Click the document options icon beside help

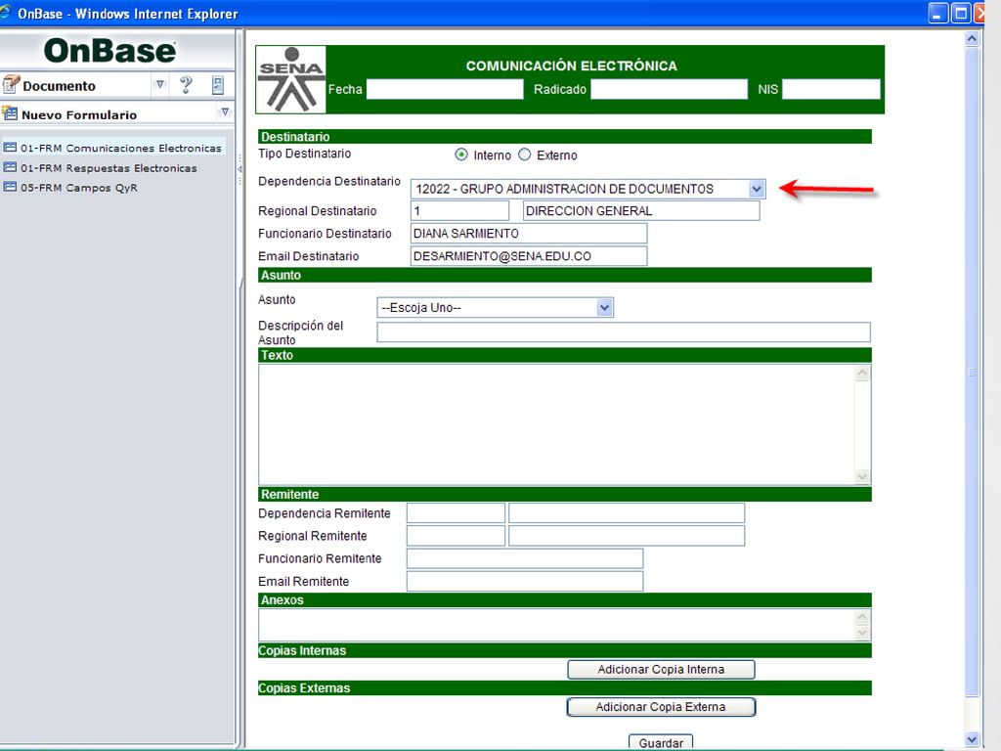click(x=218, y=85)
